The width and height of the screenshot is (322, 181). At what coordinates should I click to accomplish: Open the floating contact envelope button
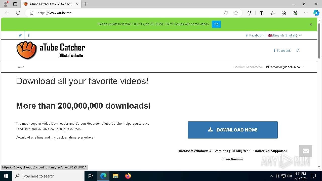point(306,151)
